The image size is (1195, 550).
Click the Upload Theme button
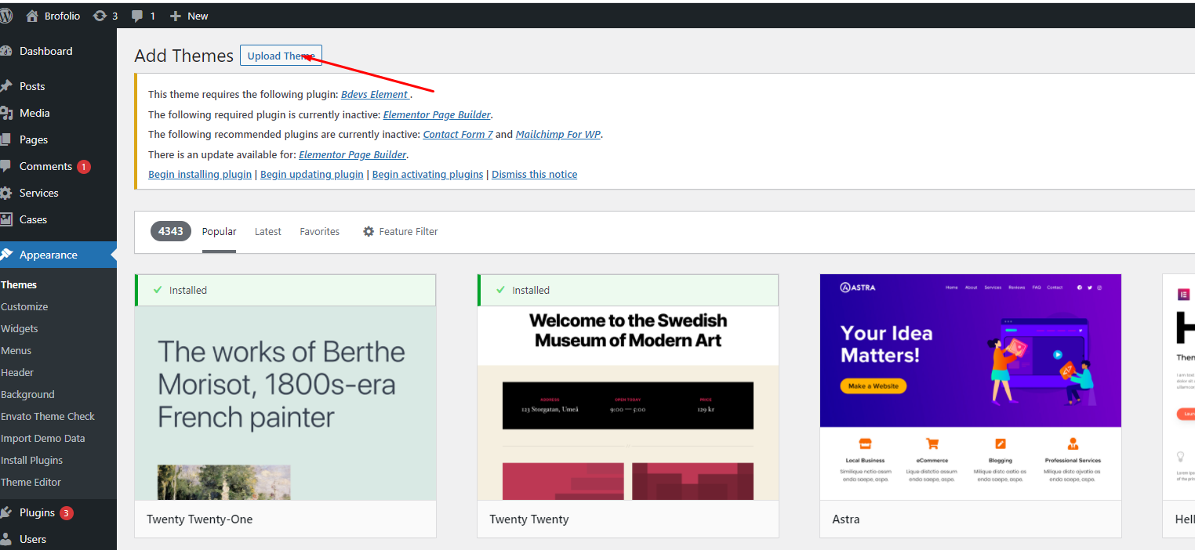(281, 56)
